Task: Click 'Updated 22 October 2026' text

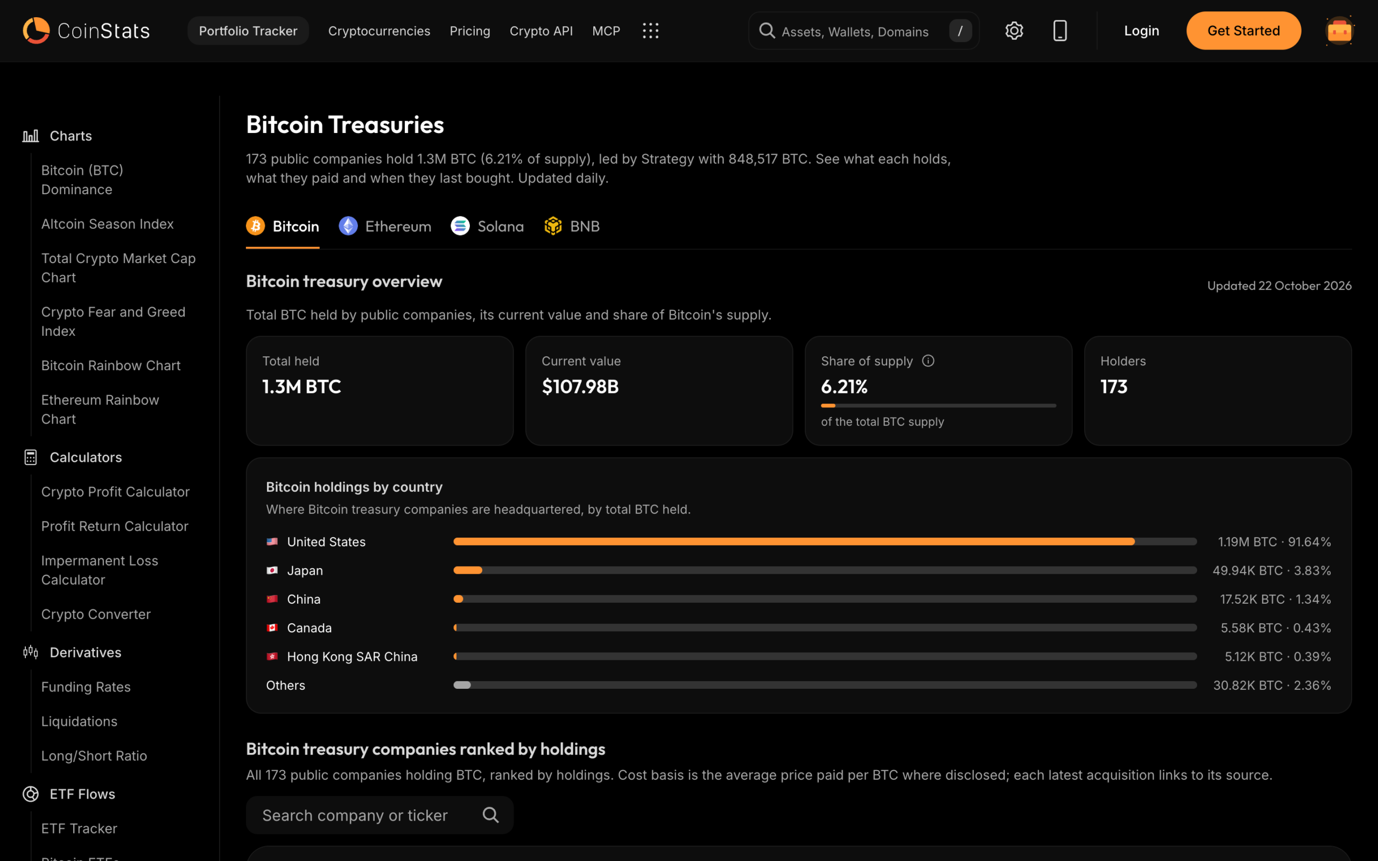Action: point(1279,285)
